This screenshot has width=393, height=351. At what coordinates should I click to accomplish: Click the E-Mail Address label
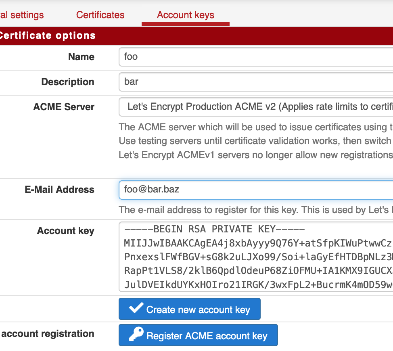(x=59, y=190)
